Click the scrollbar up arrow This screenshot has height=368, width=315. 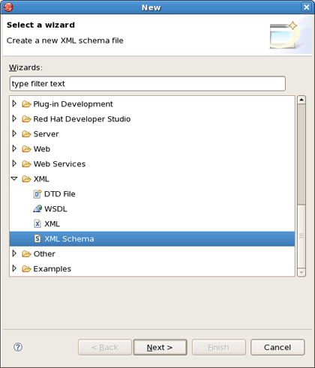(x=301, y=100)
